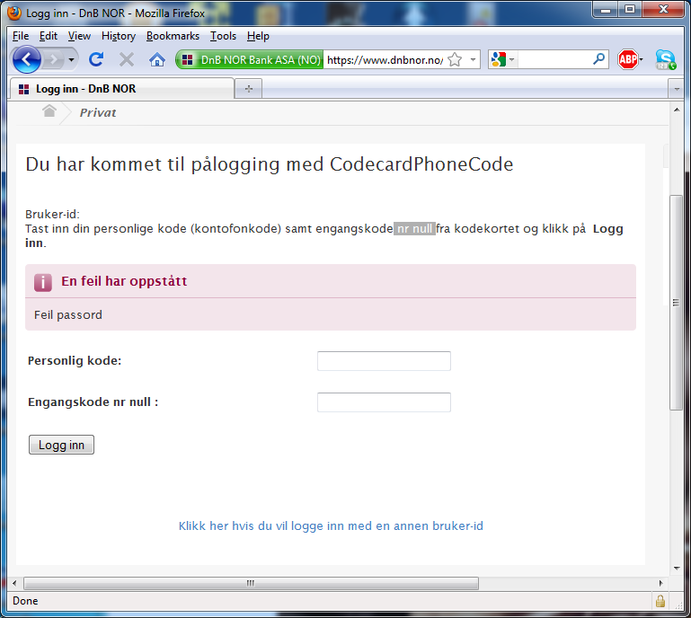Maximize the Firefox window
This screenshot has width=691, height=618.
630,10
